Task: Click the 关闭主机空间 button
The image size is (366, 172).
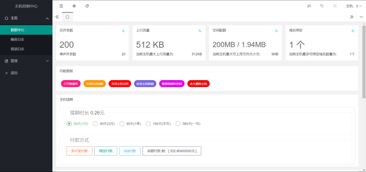Action: [x=120, y=84]
